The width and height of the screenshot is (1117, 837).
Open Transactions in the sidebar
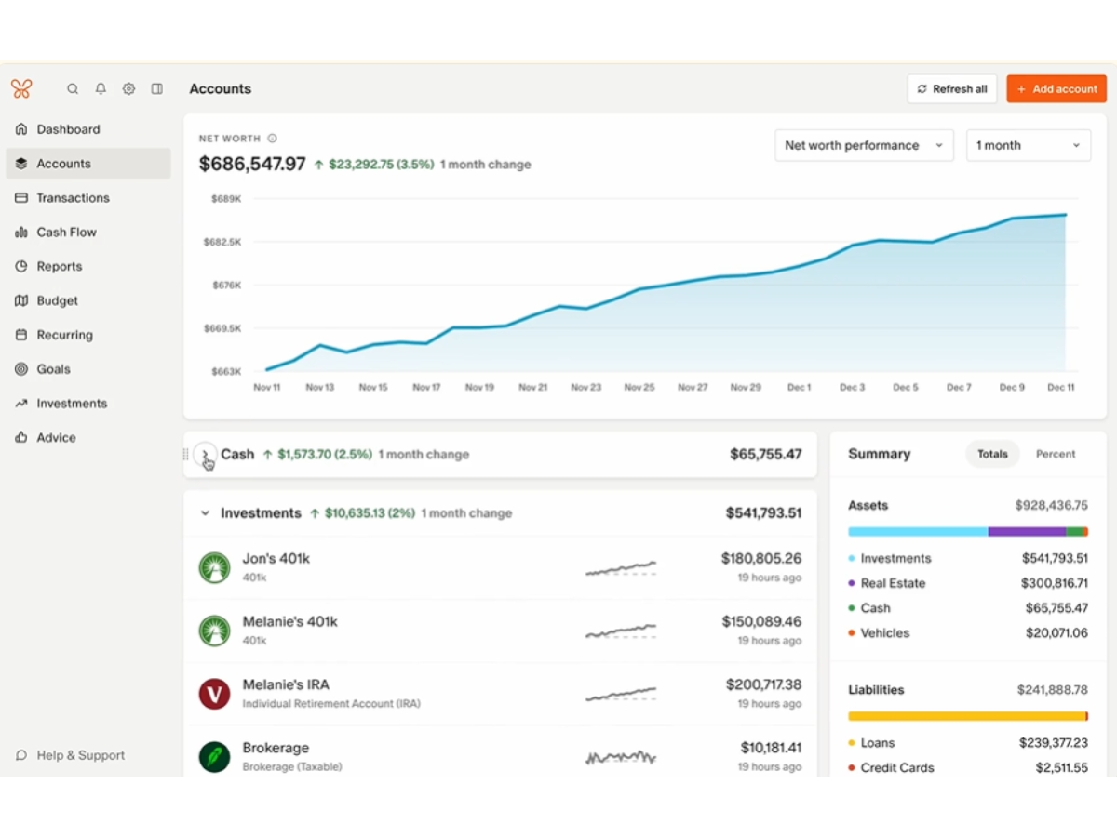pyautogui.click(x=88, y=198)
